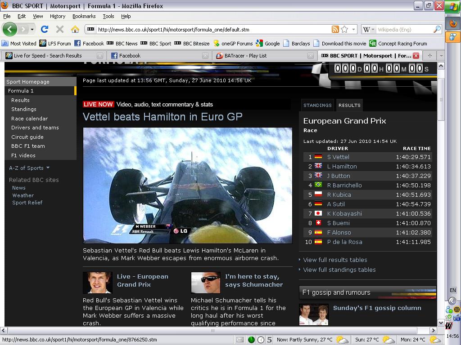
Task: Open Drivers and teams sidebar link
Action: point(35,128)
